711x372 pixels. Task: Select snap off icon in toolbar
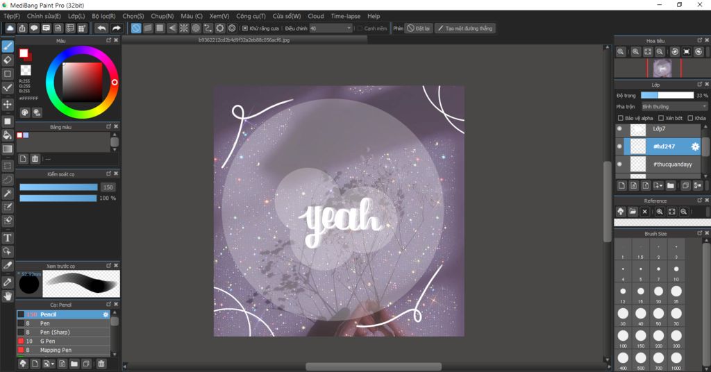[x=136, y=28]
